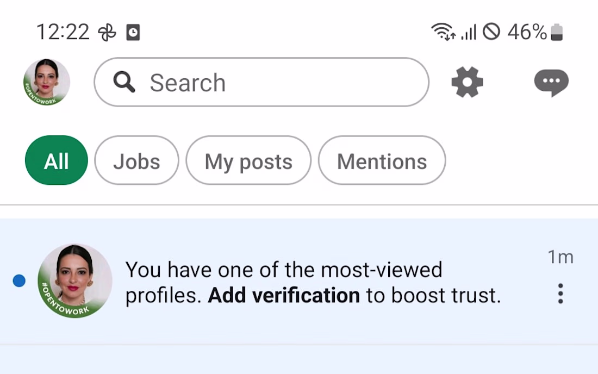The width and height of the screenshot is (598, 374).
Task: Show the My posts filter
Action: (248, 161)
